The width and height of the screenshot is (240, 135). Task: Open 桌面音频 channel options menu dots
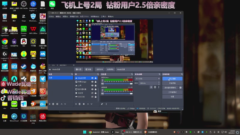coord(102,90)
